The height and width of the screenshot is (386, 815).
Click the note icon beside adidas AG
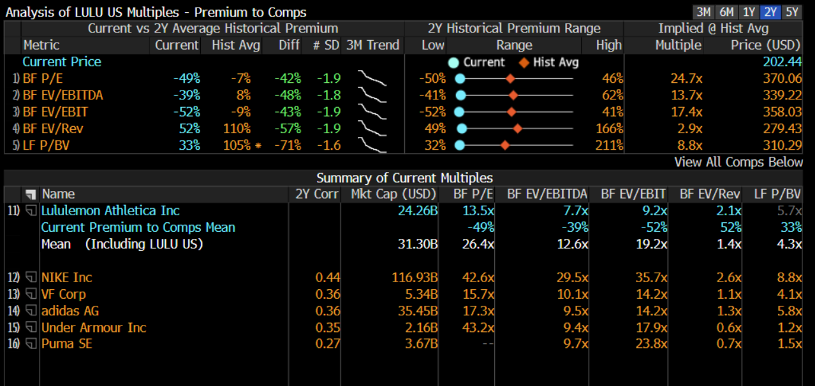point(31,311)
